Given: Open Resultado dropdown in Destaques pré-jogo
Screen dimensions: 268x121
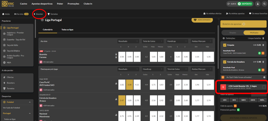Looking at the screenshot, I should click(x=128, y=69).
